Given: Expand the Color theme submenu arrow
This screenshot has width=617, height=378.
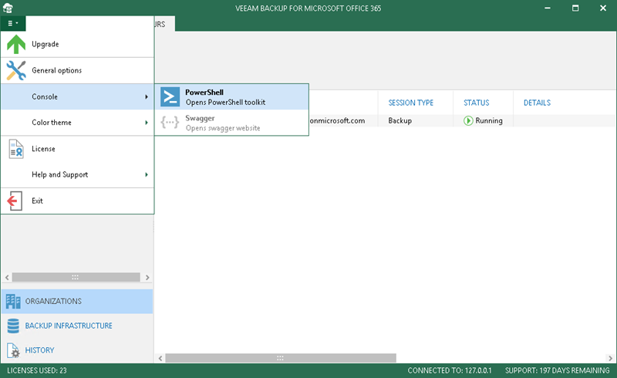Looking at the screenshot, I should click(147, 123).
